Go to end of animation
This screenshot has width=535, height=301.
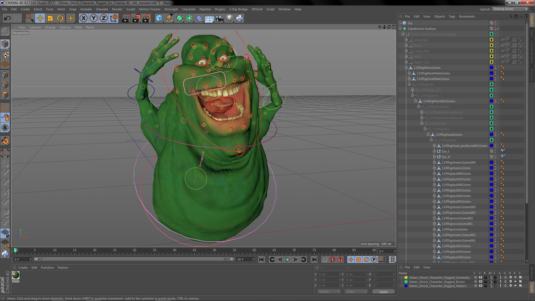pos(314,259)
